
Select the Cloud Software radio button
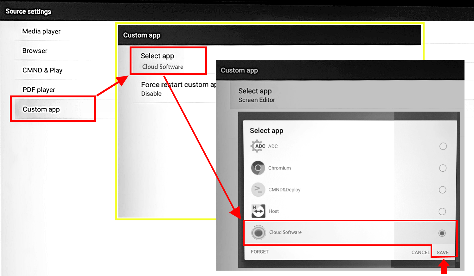click(x=442, y=233)
